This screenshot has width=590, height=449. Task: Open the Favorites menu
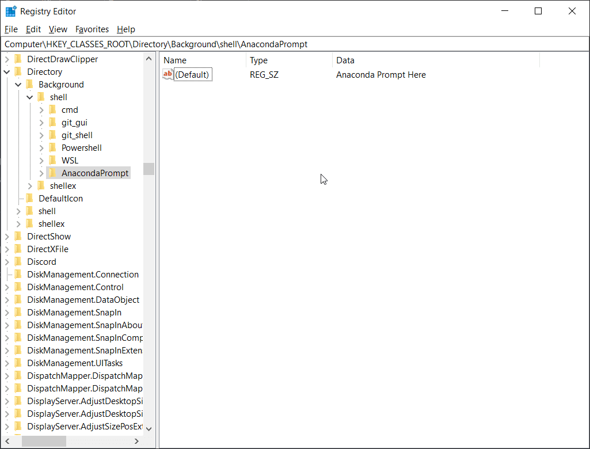pyautogui.click(x=92, y=29)
